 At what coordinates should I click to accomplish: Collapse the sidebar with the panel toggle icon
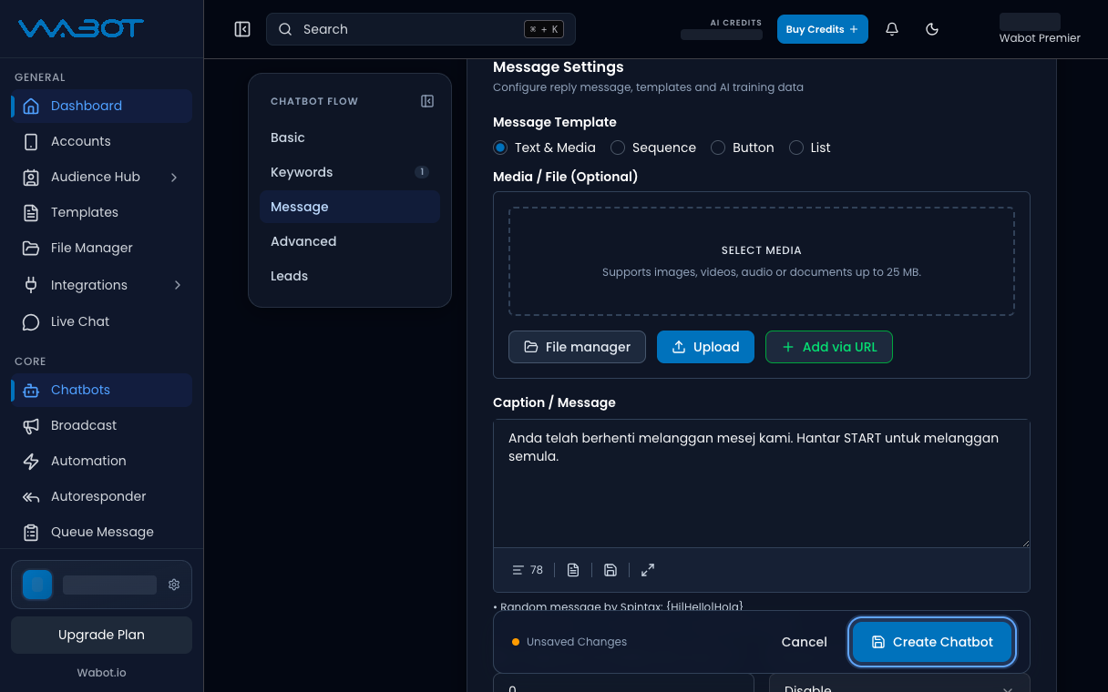click(242, 29)
